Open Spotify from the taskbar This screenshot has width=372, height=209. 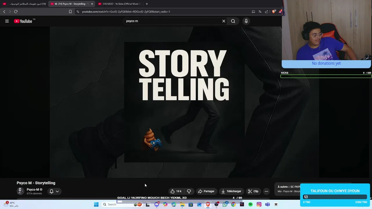point(251,204)
